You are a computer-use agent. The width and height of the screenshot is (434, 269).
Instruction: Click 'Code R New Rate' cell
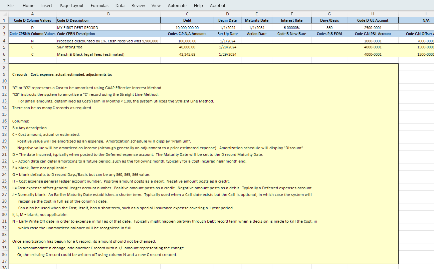[x=292, y=34]
